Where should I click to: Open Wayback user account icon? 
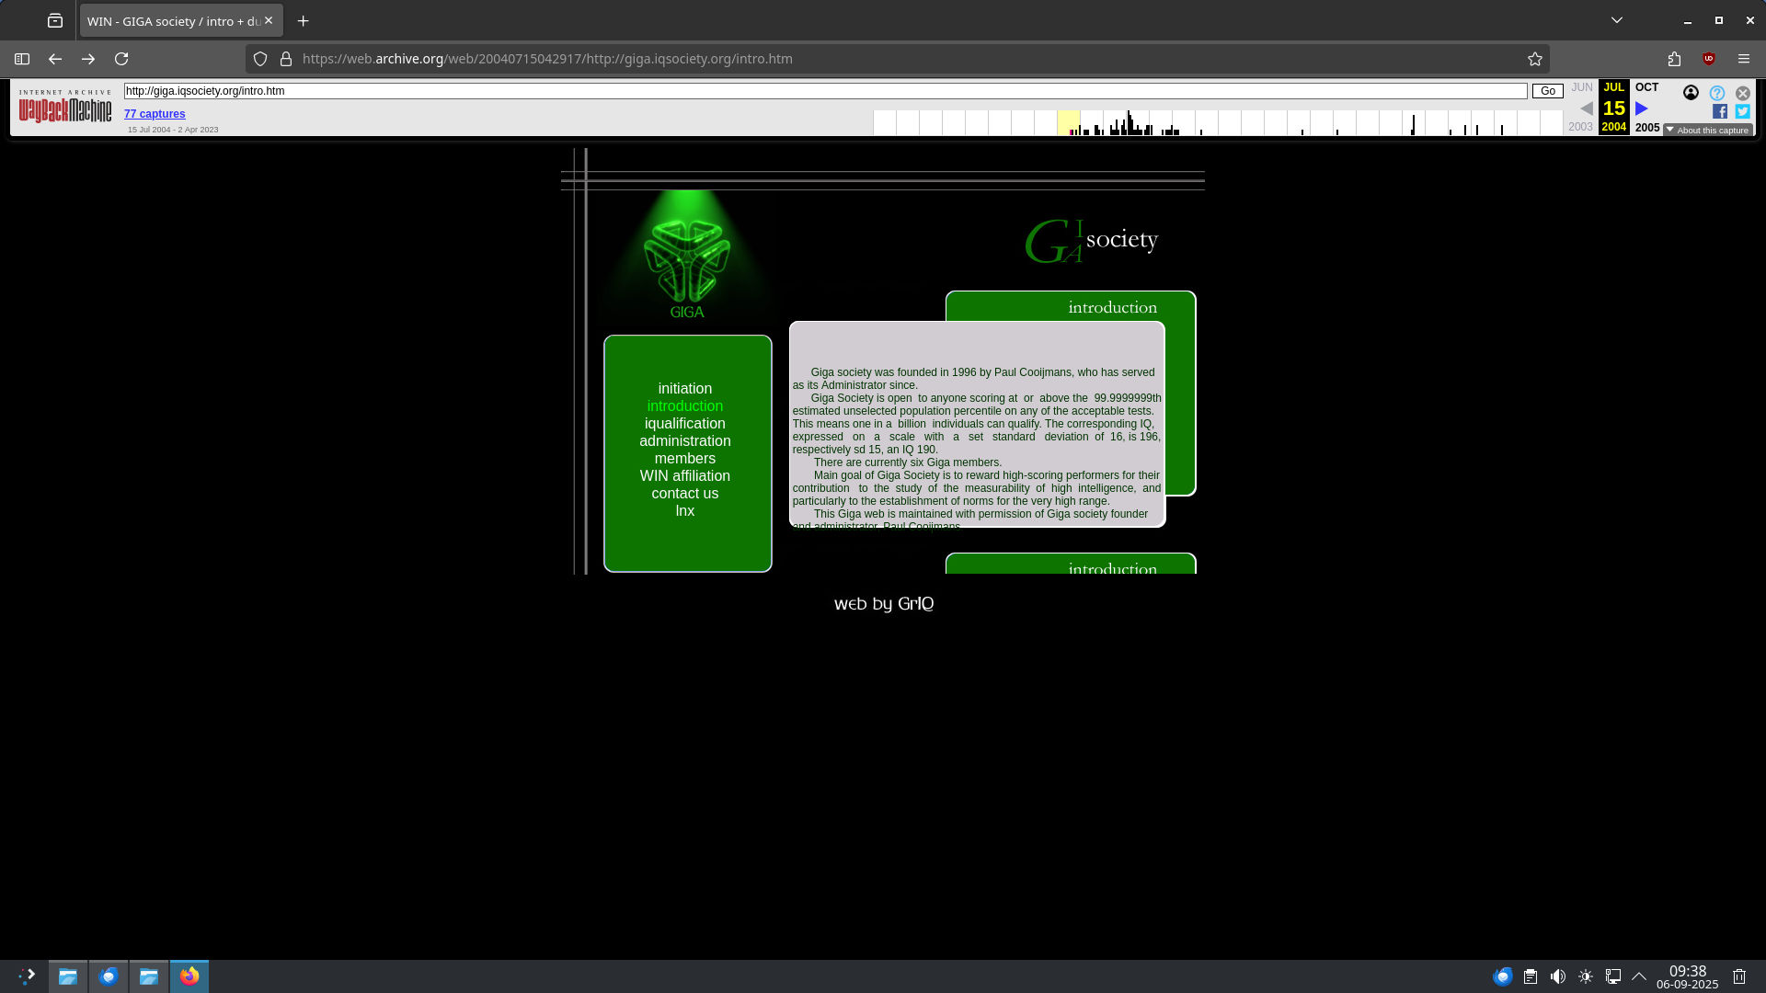pyautogui.click(x=1691, y=93)
